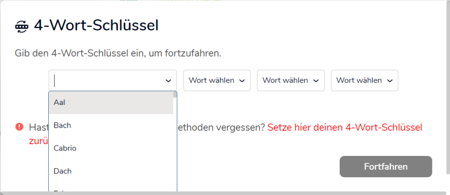Click the word list's scrollbar thumb

pyautogui.click(x=175, y=95)
